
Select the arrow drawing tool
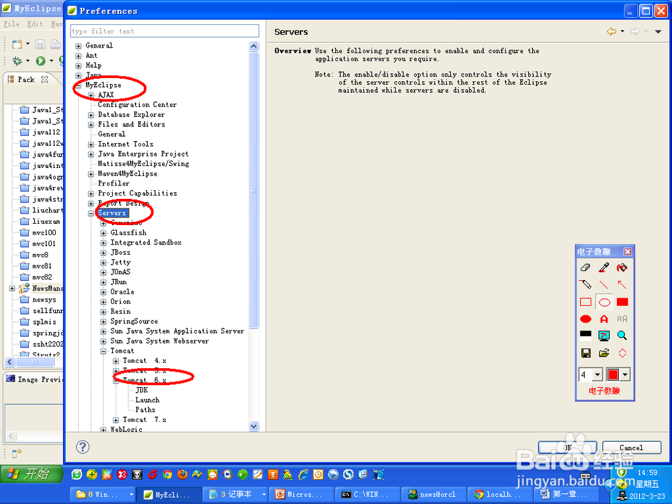(x=622, y=284)
